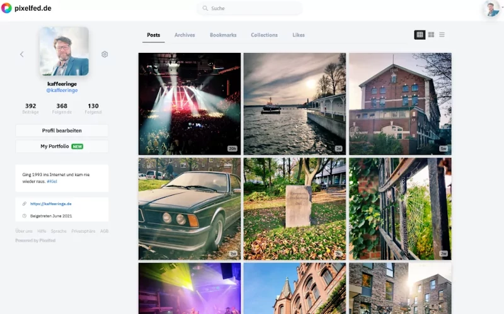Open the vintage BMW car post
Viewport: 504px width, 314px height.
pyautogui.click(x=190, y=209)
